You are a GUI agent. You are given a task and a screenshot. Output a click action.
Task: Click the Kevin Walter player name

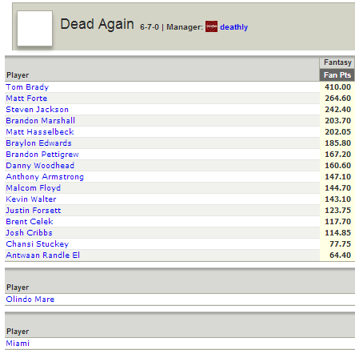click(x=31, y=199)
